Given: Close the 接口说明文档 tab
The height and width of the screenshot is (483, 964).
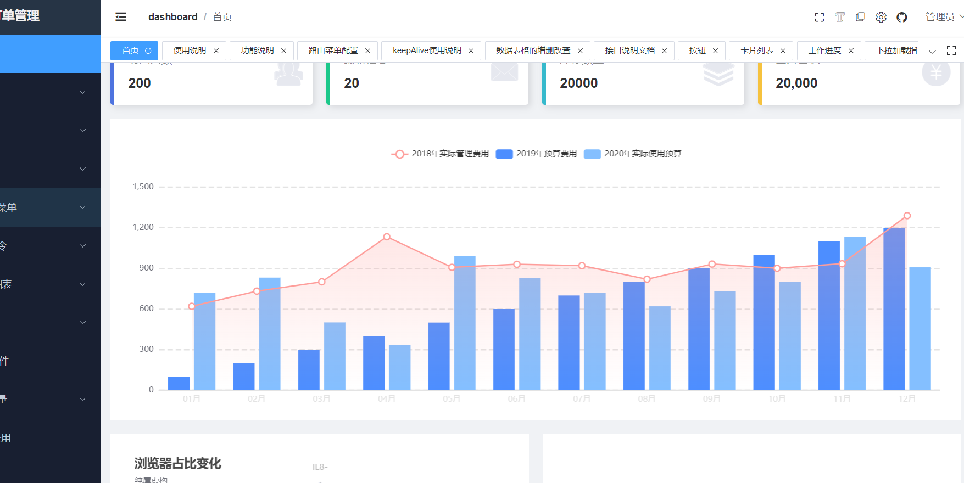Looking at the screenshot, I should tap(664, 50).
